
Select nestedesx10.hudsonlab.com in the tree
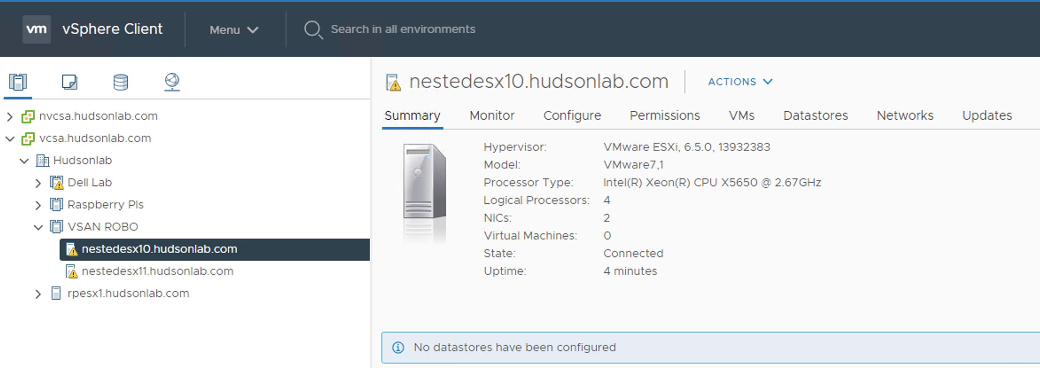coord(215,249)
